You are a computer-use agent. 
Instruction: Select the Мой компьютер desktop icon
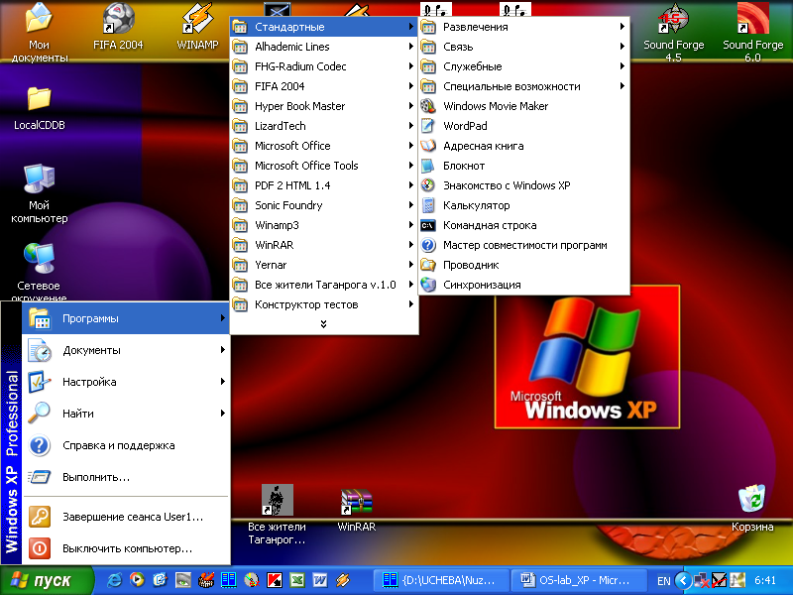[40, 194]
